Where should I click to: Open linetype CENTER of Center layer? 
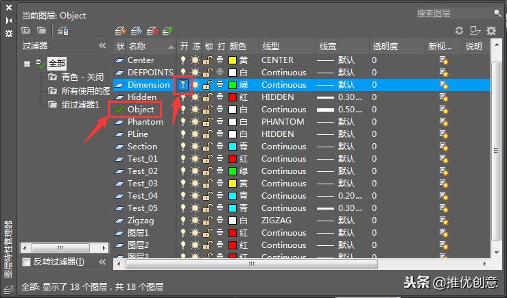pyautogui.click(x=277, y=60)
